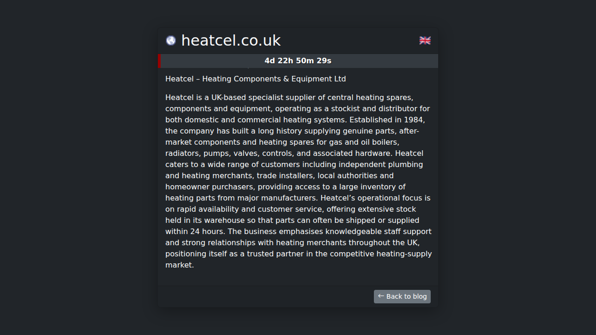The width and height of the screenshot is (596, 335).
Task: Select the heatcel.co.uk title
Action: (x=230, y=40)
